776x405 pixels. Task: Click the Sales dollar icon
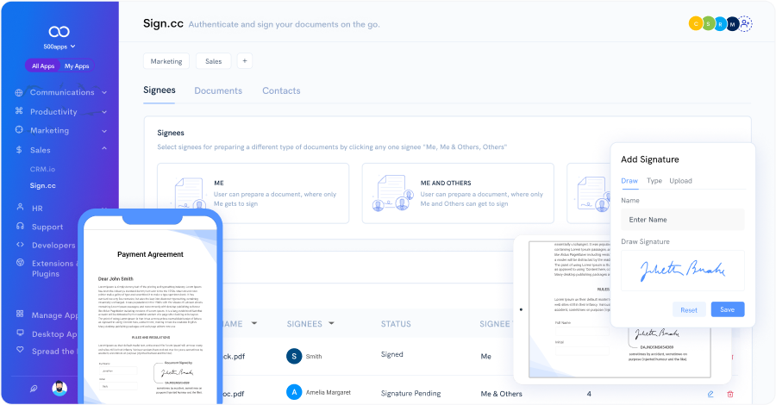coord(19,149)
